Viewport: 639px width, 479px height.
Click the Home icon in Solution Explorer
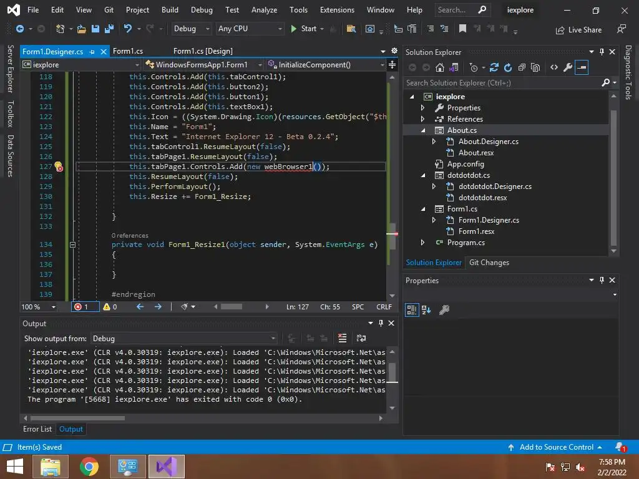click(x=440, y=67)
